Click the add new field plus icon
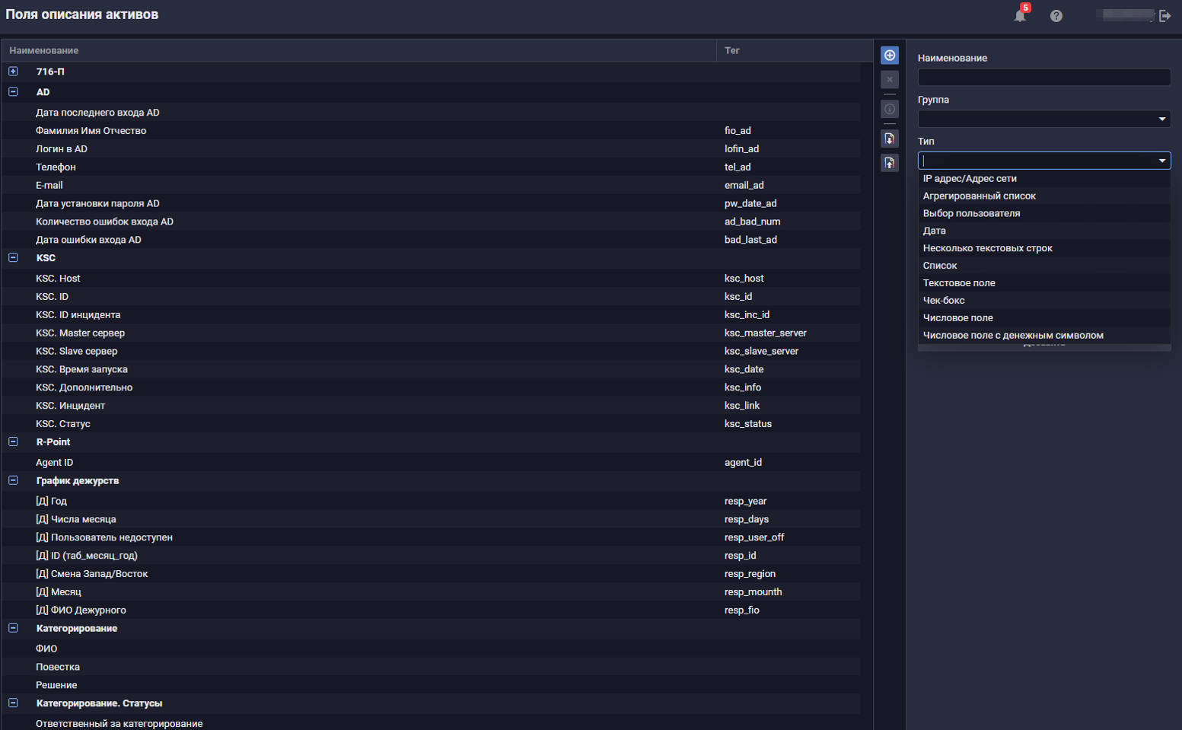 point(889,56)
